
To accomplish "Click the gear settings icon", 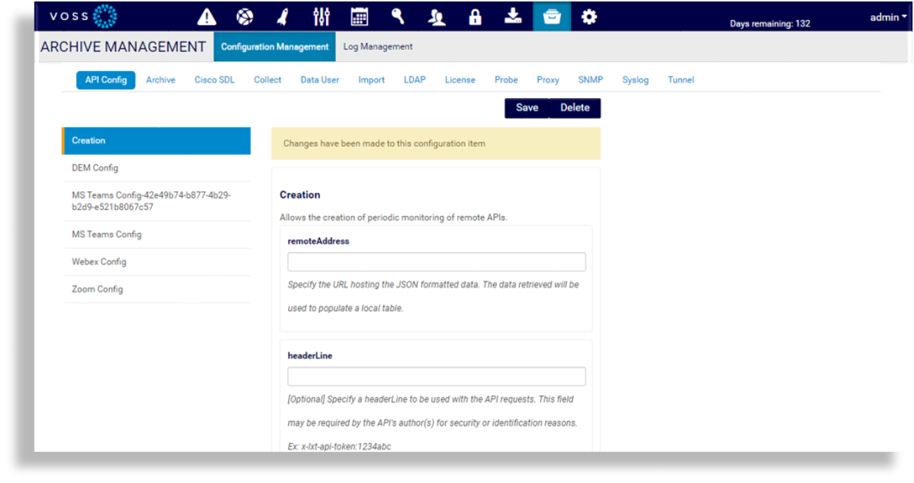I will 589,17.
